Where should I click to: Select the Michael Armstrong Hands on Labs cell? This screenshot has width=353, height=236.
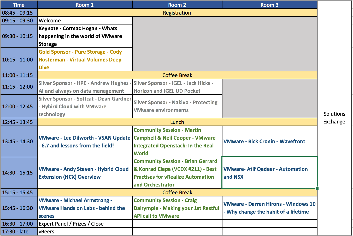[85, 208]
